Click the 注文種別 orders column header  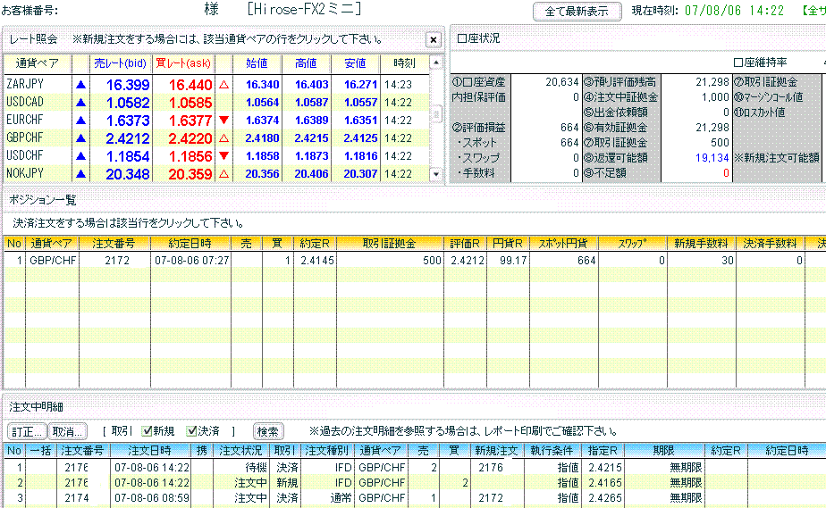(x=326, y=451)
